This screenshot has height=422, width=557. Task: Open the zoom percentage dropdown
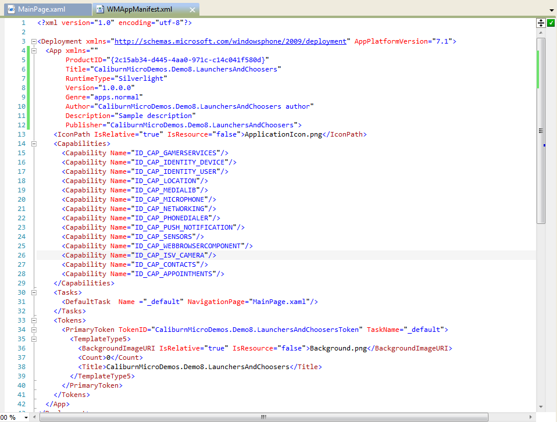point(26,417)
